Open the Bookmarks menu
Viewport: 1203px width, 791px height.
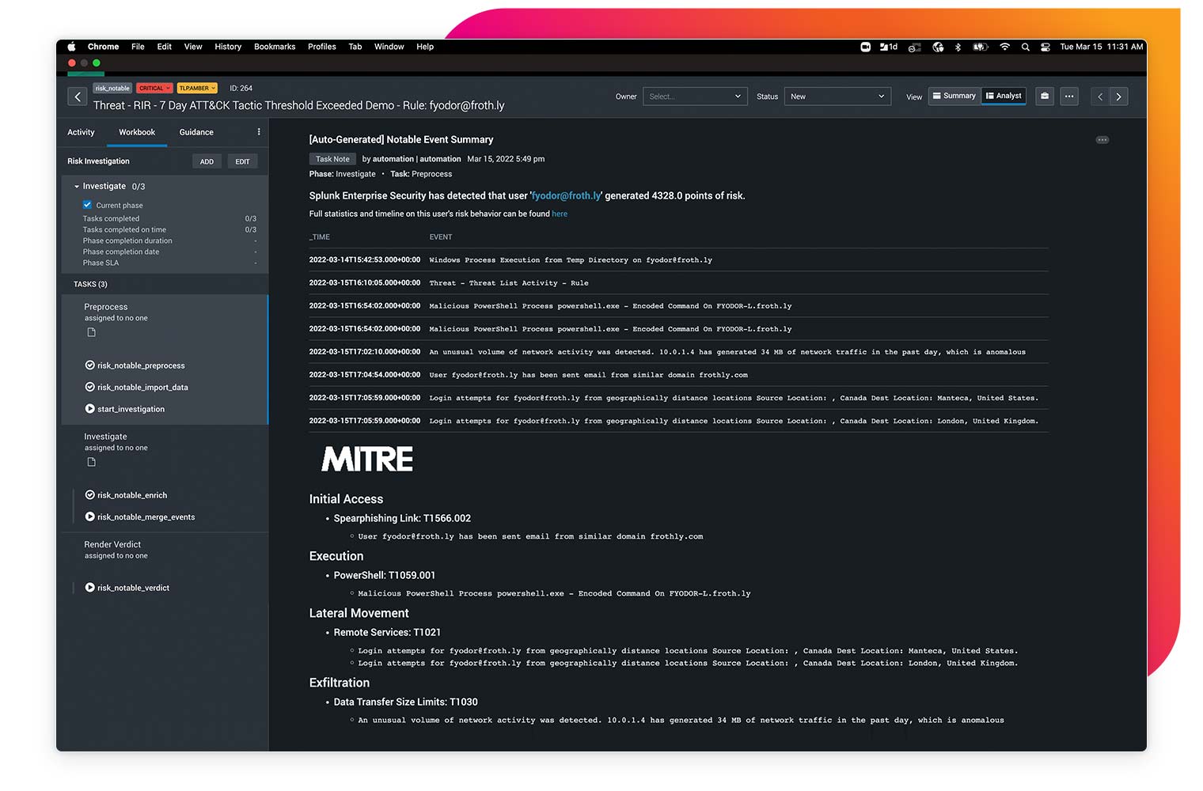coord(275,47)
